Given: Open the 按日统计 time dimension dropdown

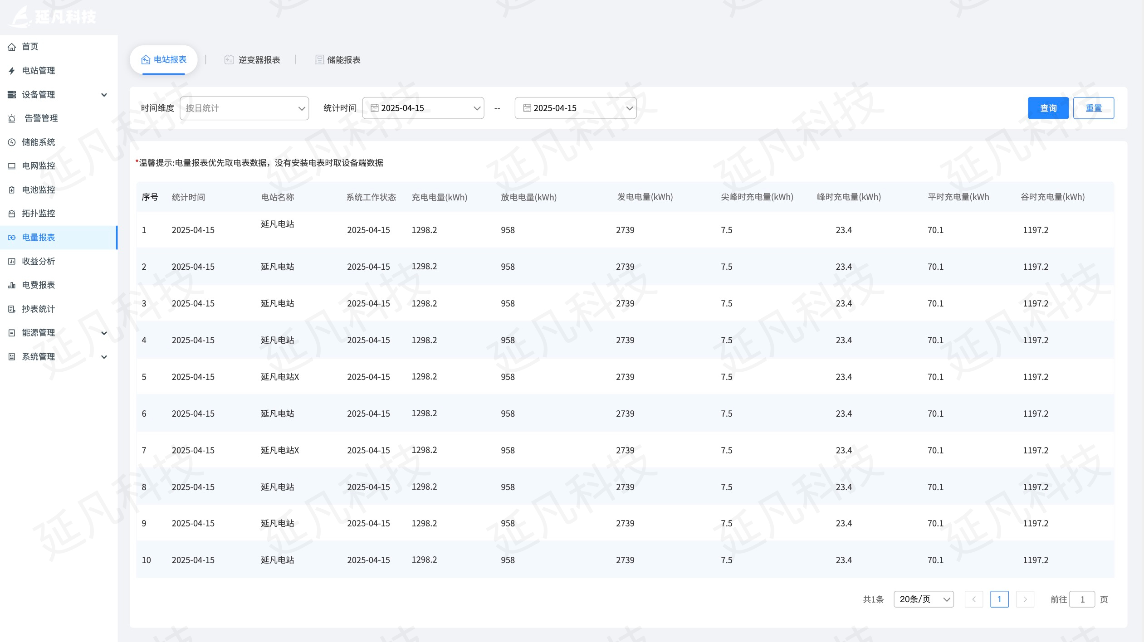Looking at the screenshot, I should (x=244, y=108).
